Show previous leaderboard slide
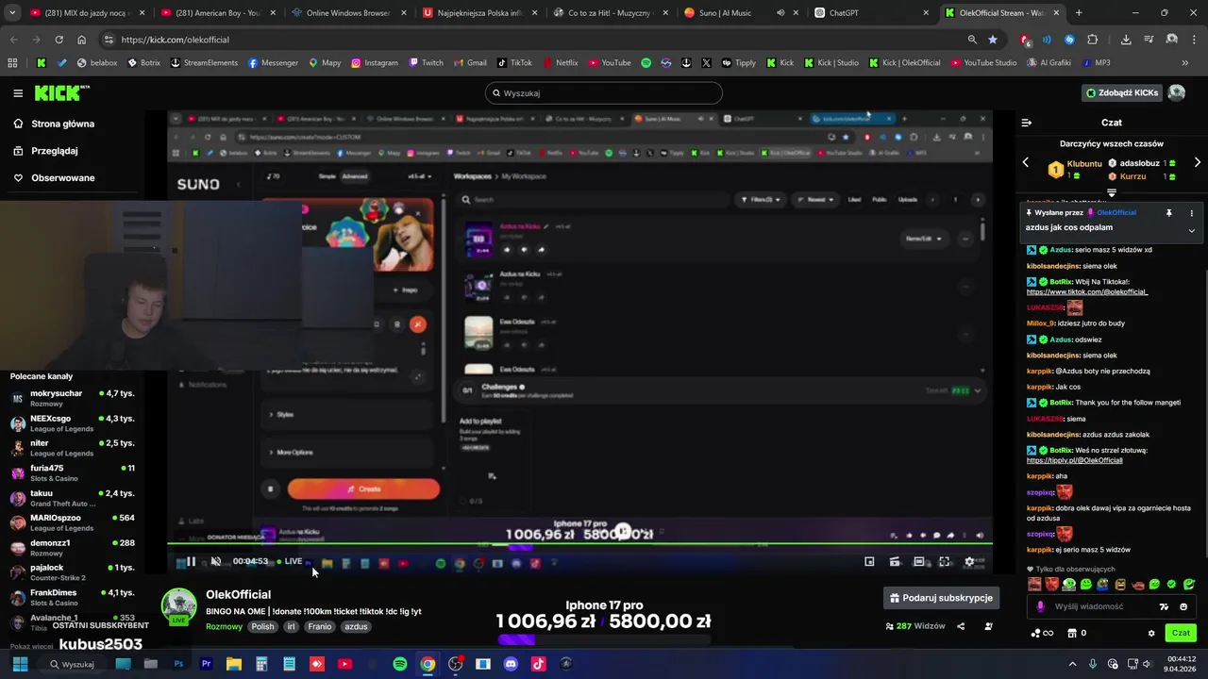 tap(1026, 163)
